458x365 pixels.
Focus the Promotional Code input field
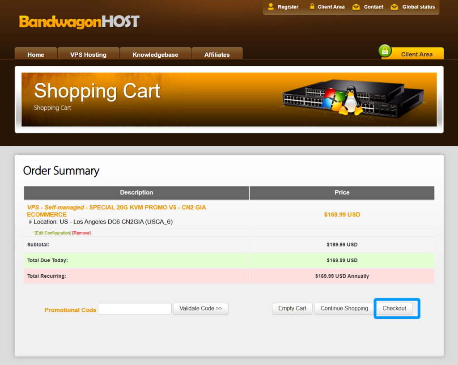click(135, 309)
